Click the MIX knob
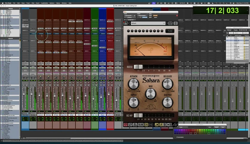This screenshot has width=250, height=144. (150, 93)
